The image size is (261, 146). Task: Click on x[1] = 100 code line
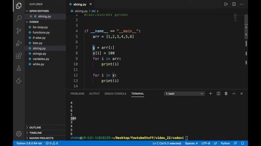104,53
